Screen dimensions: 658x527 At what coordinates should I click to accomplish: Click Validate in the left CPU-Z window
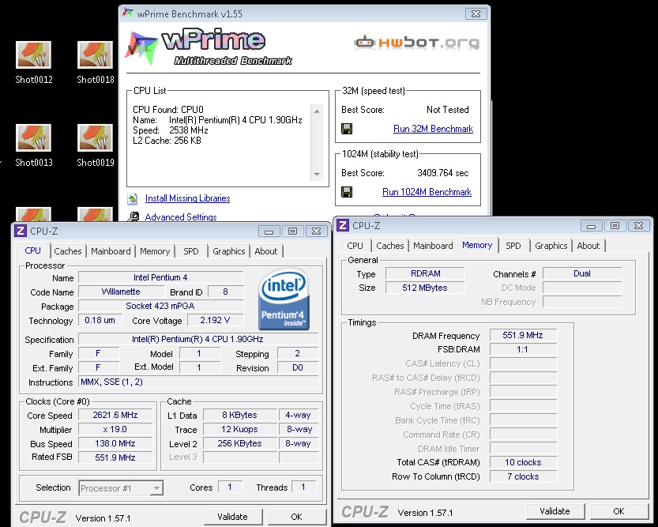coord(233,517)
